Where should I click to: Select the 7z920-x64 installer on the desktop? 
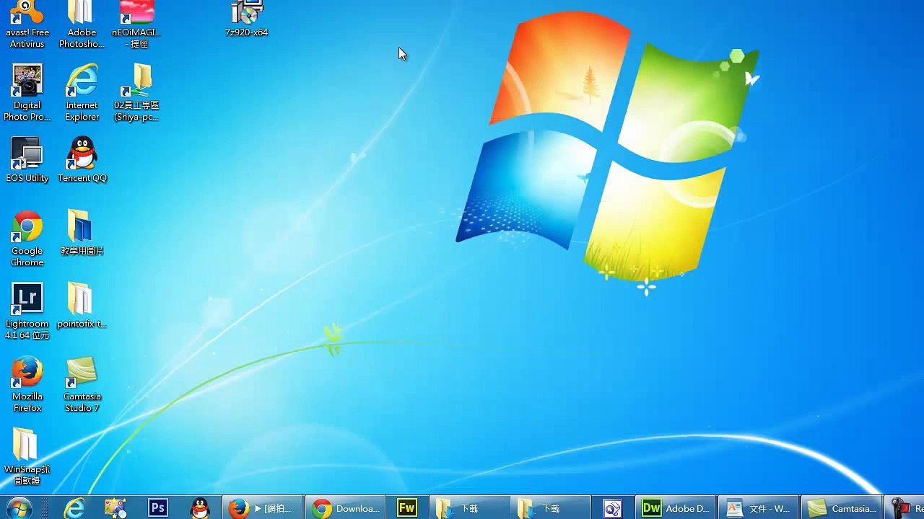[246, 19]
